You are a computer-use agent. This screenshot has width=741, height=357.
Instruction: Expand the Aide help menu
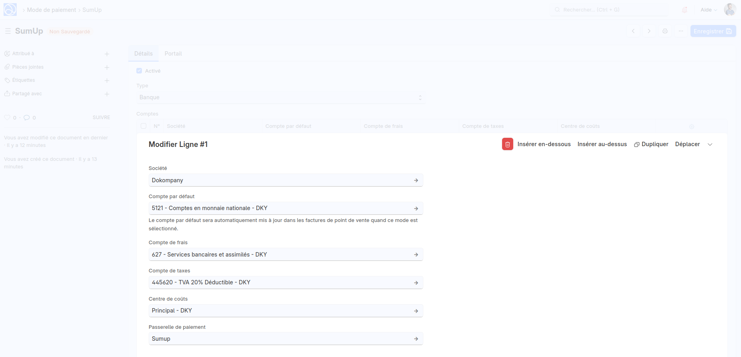click(708, 10)
